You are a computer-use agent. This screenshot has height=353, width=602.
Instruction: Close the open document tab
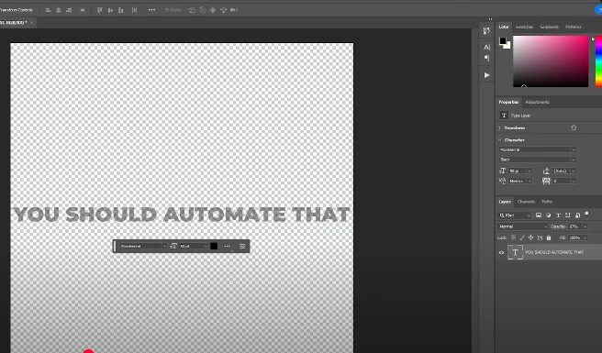click(x=31, y=23)
